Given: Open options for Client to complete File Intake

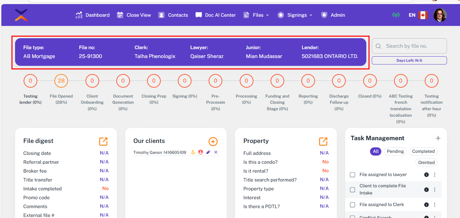Looking at the screenshot, I should tap(435, 190).
